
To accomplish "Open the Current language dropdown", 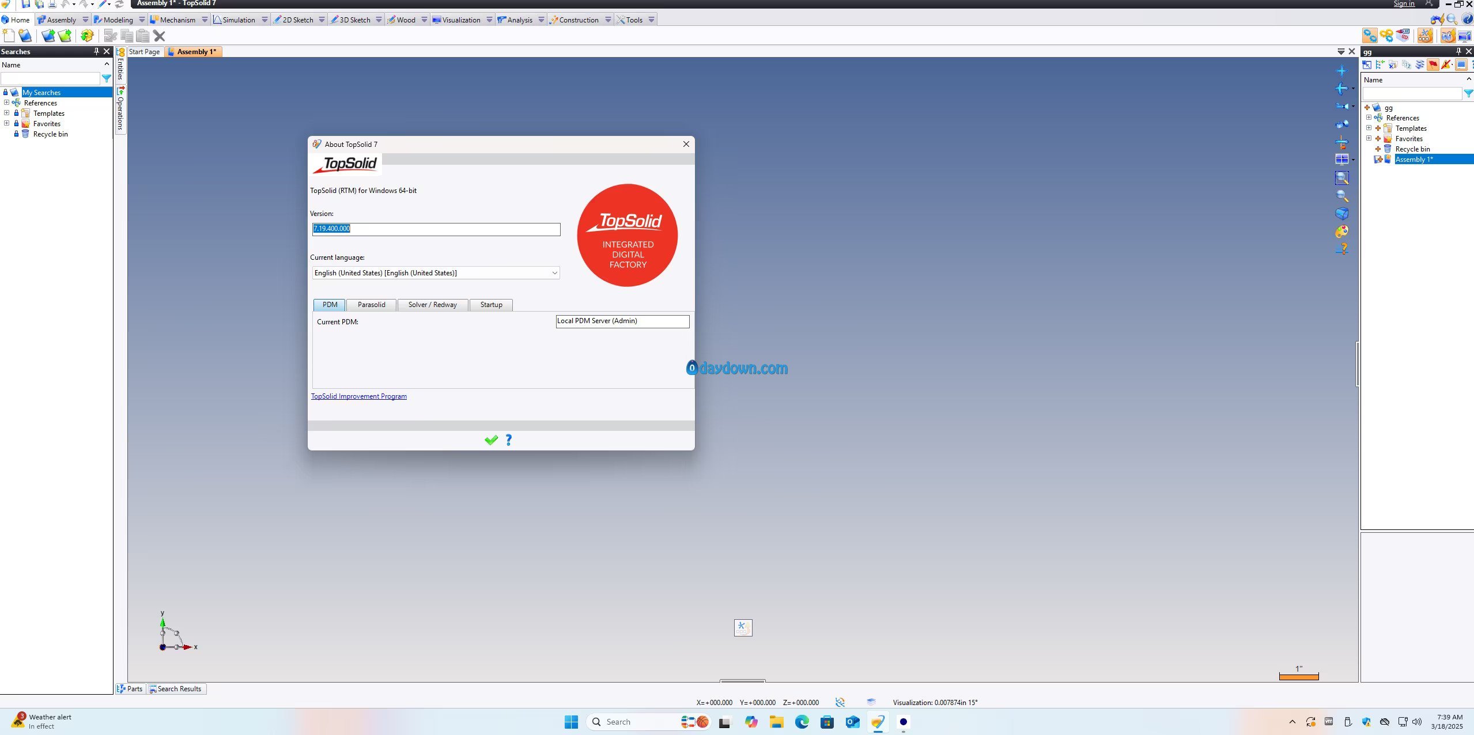I will [x=554, y=273].
